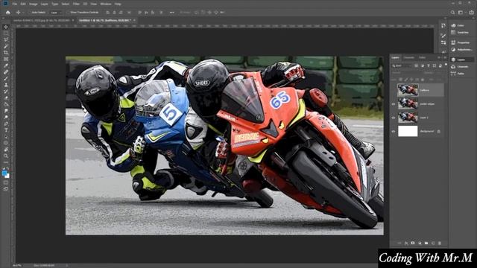Toggle lock all layer attributes
477x268 pixels.
[423, 80]
